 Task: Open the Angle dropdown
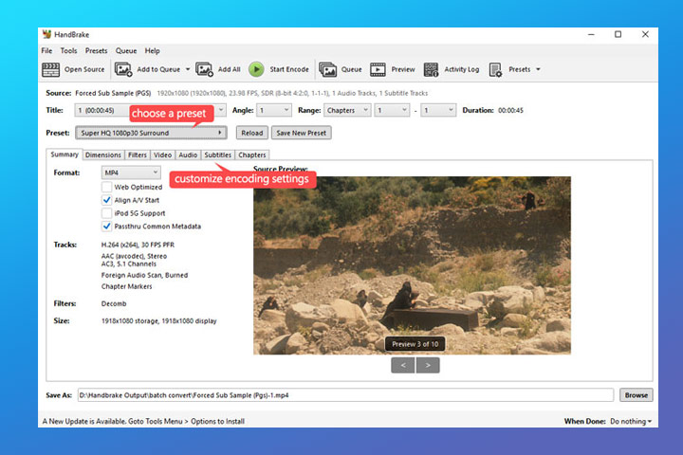[274, 110]
